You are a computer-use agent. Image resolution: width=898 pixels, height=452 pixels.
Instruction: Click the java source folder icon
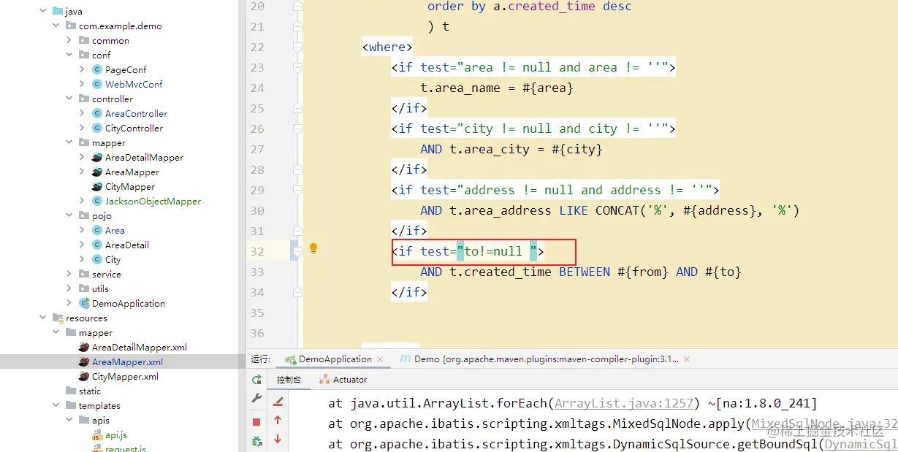coord(58,12)
